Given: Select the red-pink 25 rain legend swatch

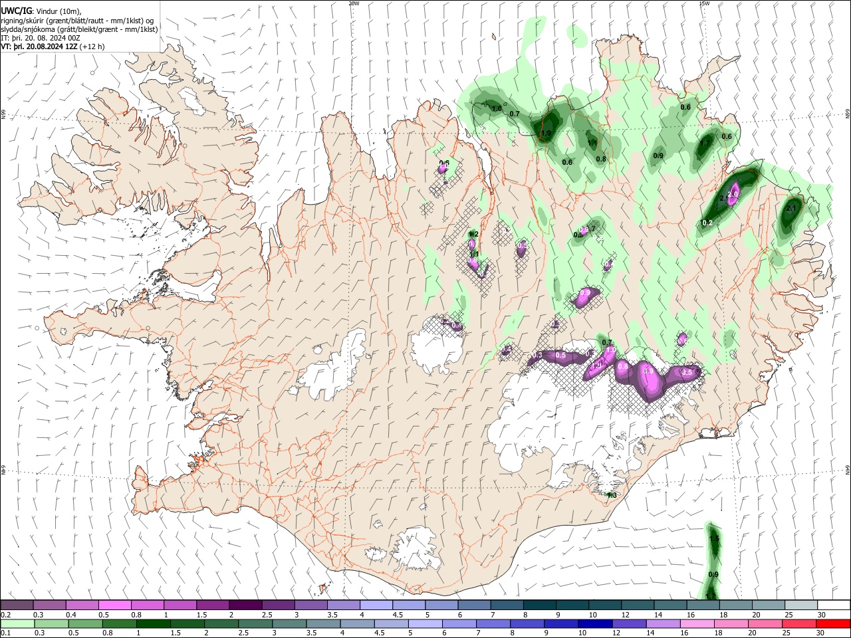Looking at the screenshot, I should pos(799,623).
